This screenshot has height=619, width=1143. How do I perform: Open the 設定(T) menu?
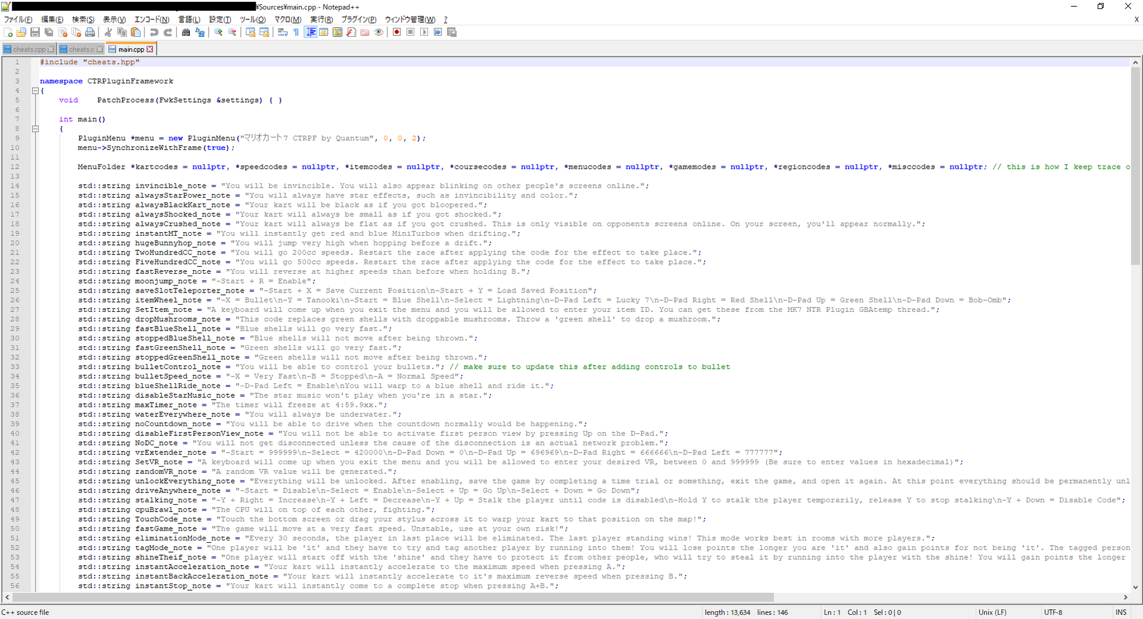[220, 19]
